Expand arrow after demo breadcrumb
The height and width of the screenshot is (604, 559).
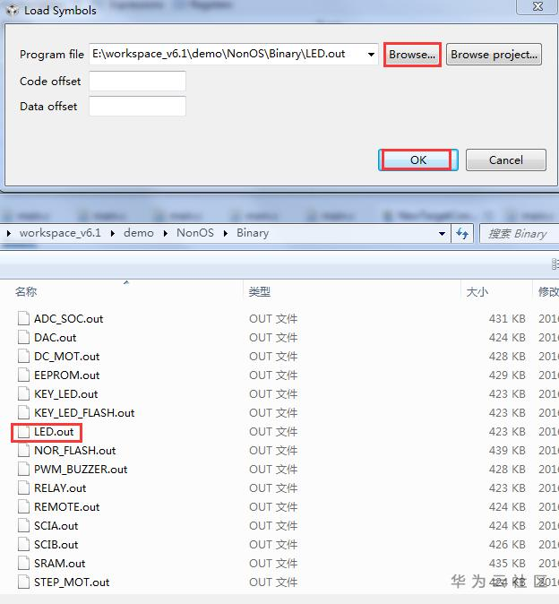tap(165, 233)
